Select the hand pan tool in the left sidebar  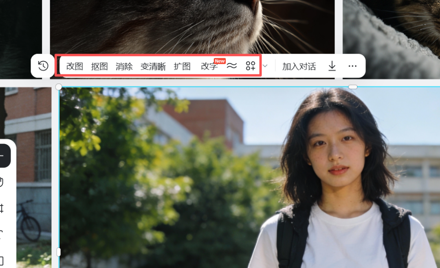[3, 183]
